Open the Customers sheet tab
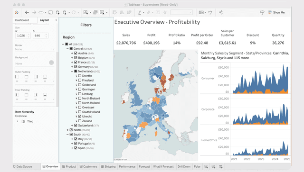The width and height of the screenshot is (304, 172). [88, 166]
